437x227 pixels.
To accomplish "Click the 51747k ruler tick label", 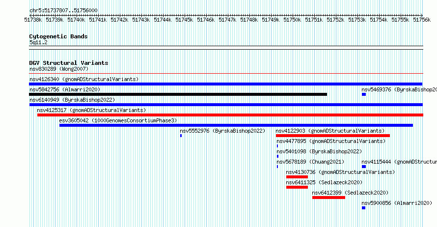I will pyautogui.click(x=227, y=20).
